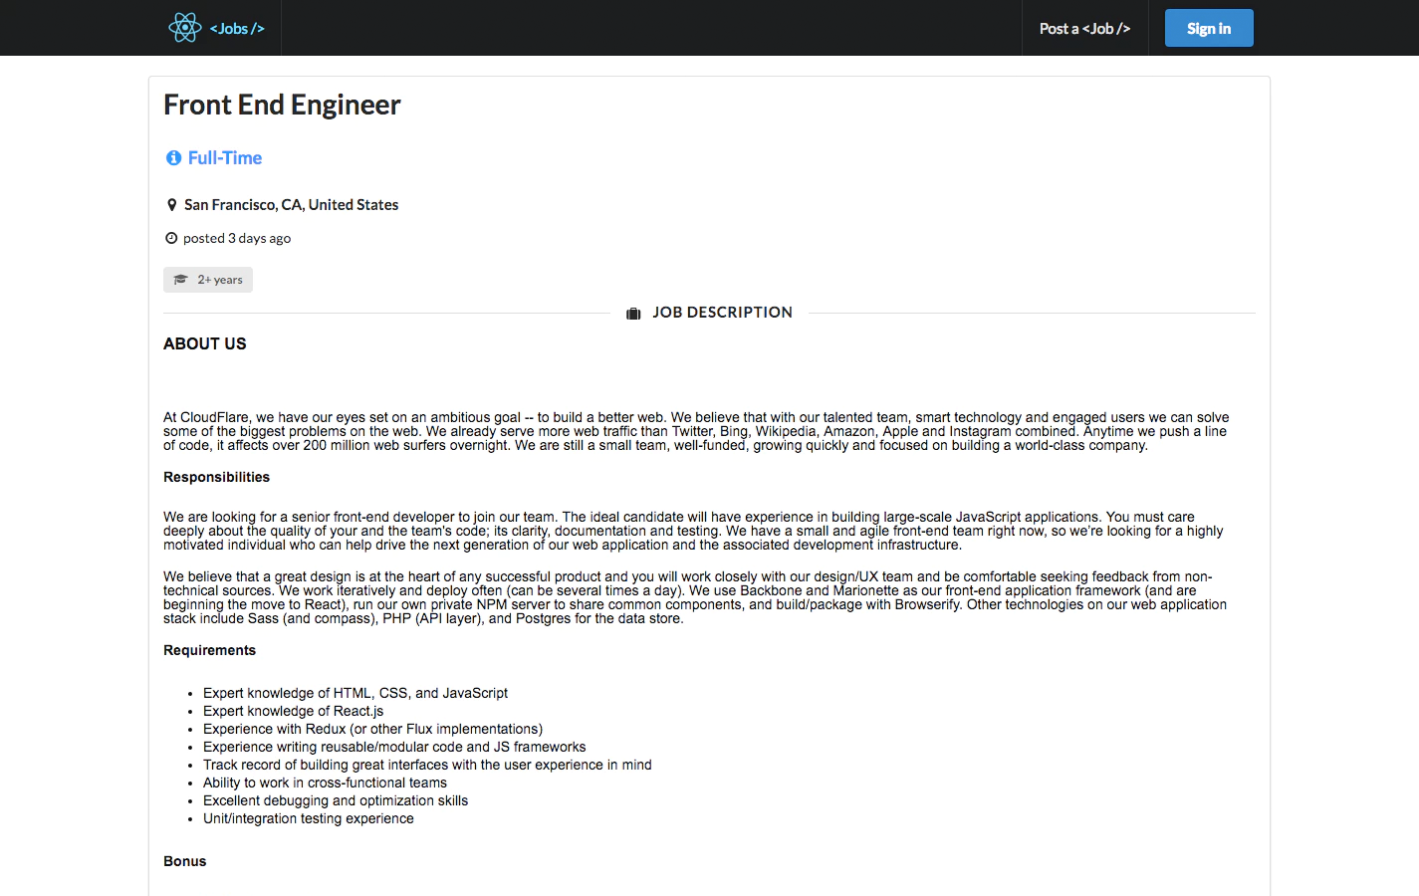Click the ABOUT US heading

(204, 342)
